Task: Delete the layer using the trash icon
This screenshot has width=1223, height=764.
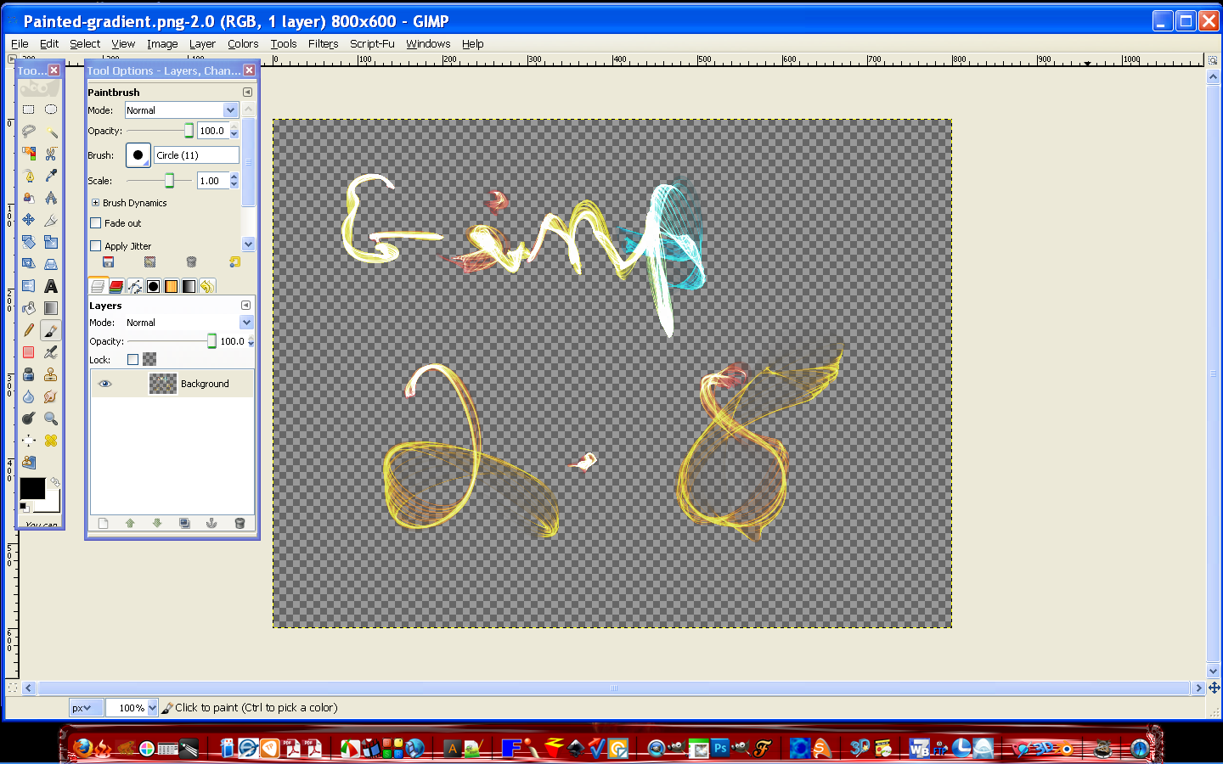Action: pos(240,524)
